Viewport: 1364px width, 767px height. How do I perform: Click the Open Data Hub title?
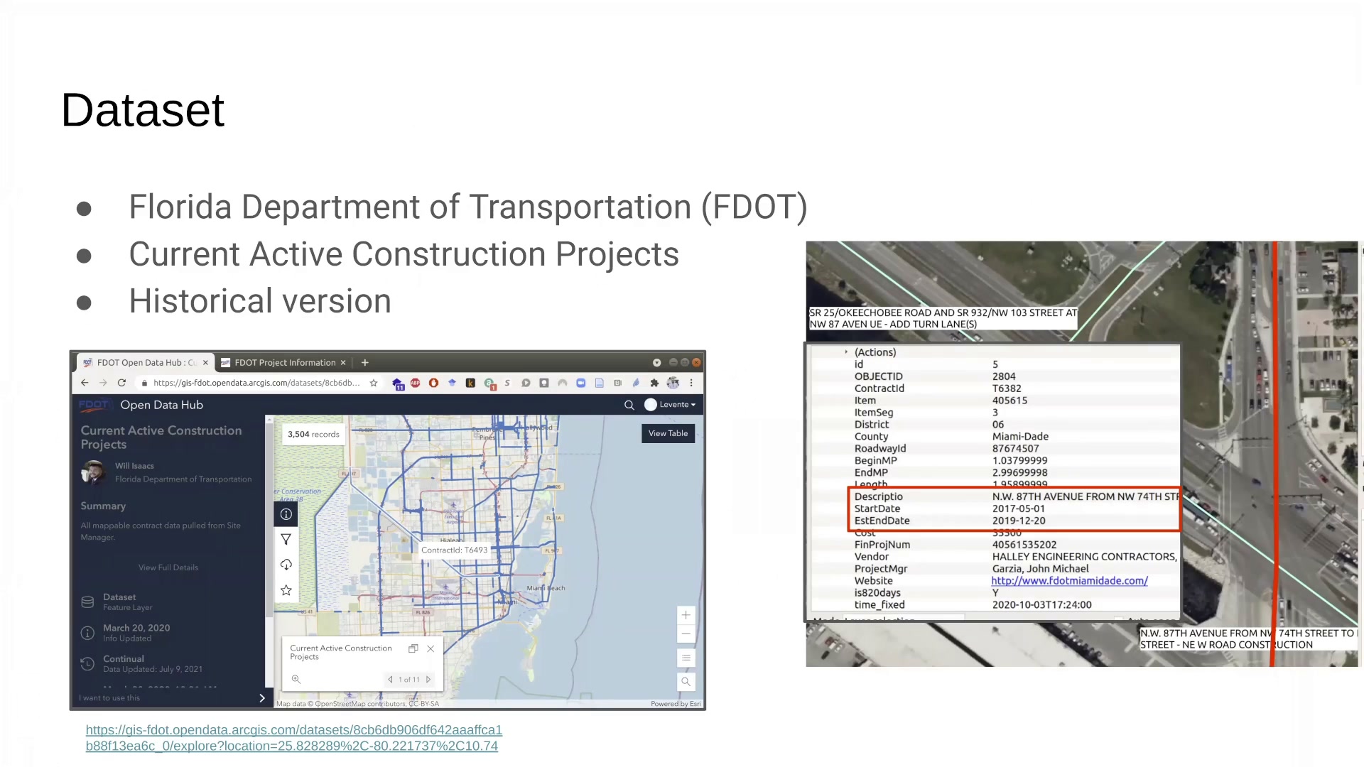[162, 405]
